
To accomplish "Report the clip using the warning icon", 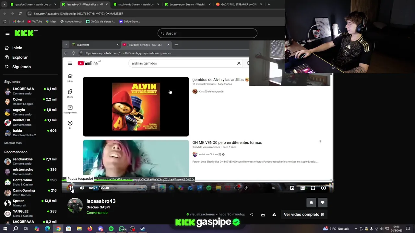I will point(274,214).
